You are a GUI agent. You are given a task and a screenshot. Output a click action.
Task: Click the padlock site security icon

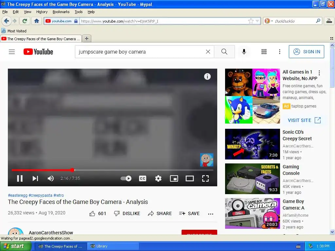click(76, 21)
